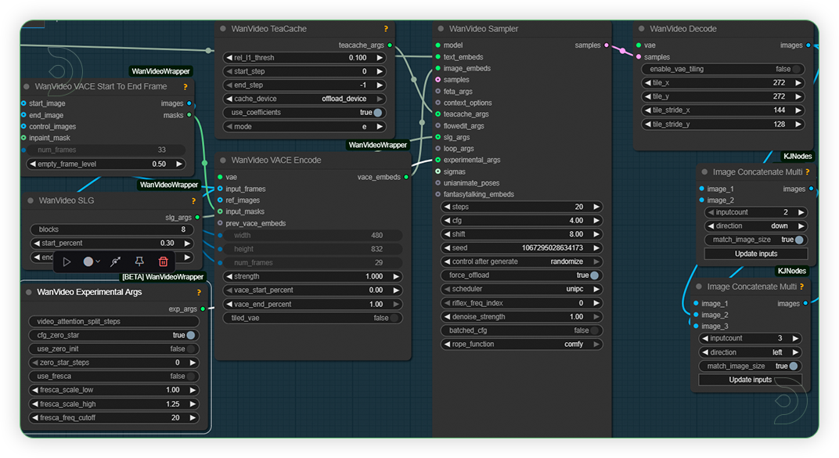
Task: Click the samples output socket on WanVideo Sampler
Action: (607, 45)
